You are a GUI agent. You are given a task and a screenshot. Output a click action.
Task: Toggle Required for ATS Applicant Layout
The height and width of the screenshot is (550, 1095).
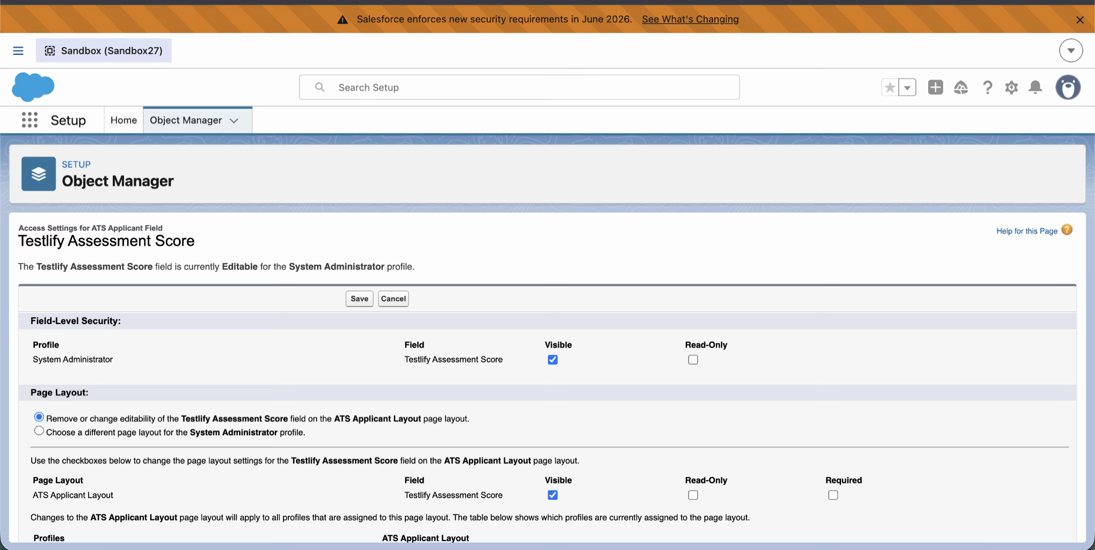(x=833, y=495)
